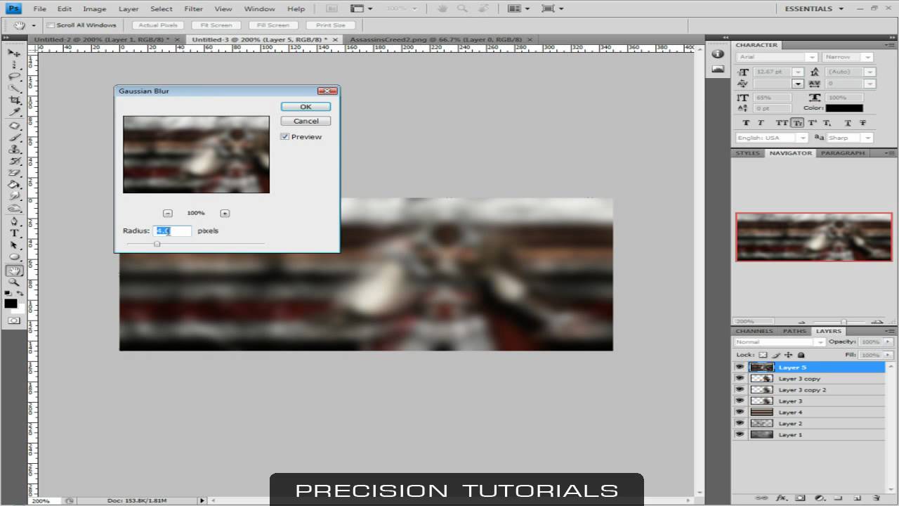Open the Narrow font style dropdown
Image resolution: width=899 pixels, height=506 pixels.
tap(869, 57)
